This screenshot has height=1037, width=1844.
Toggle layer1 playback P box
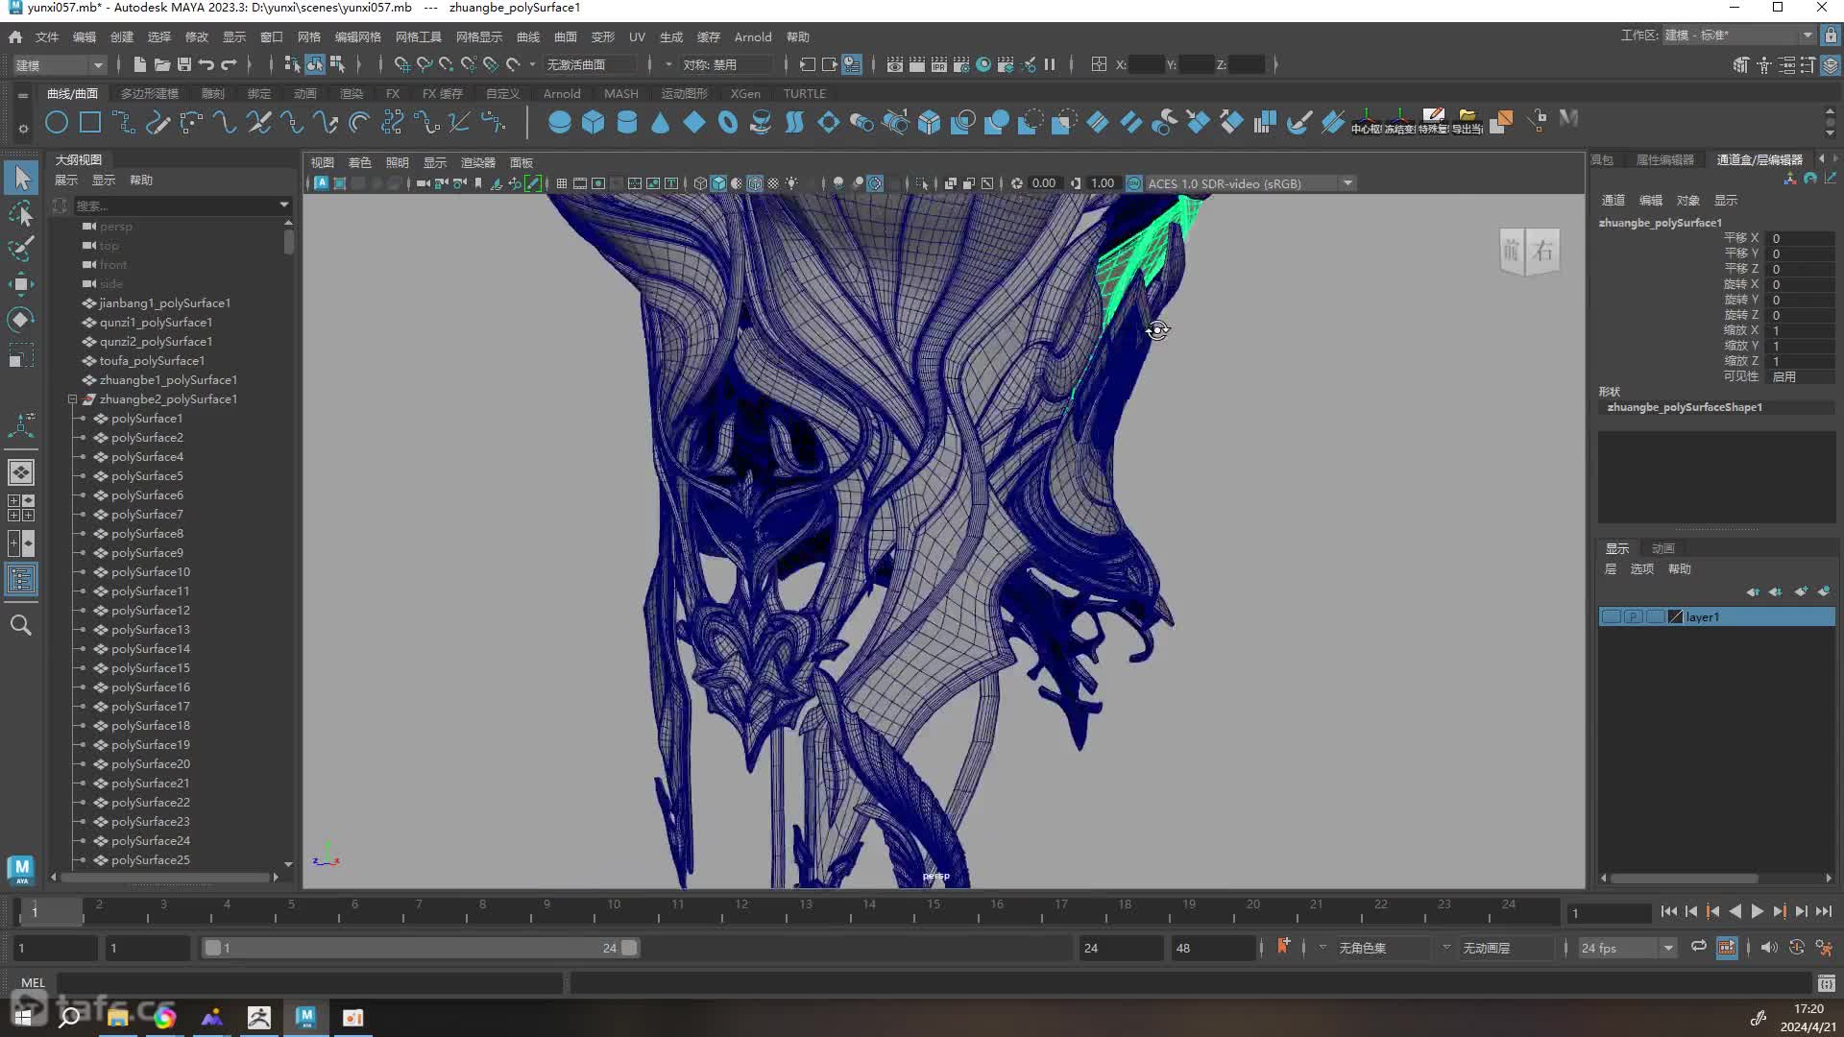pyautogui.click(x=1633, y=616)
